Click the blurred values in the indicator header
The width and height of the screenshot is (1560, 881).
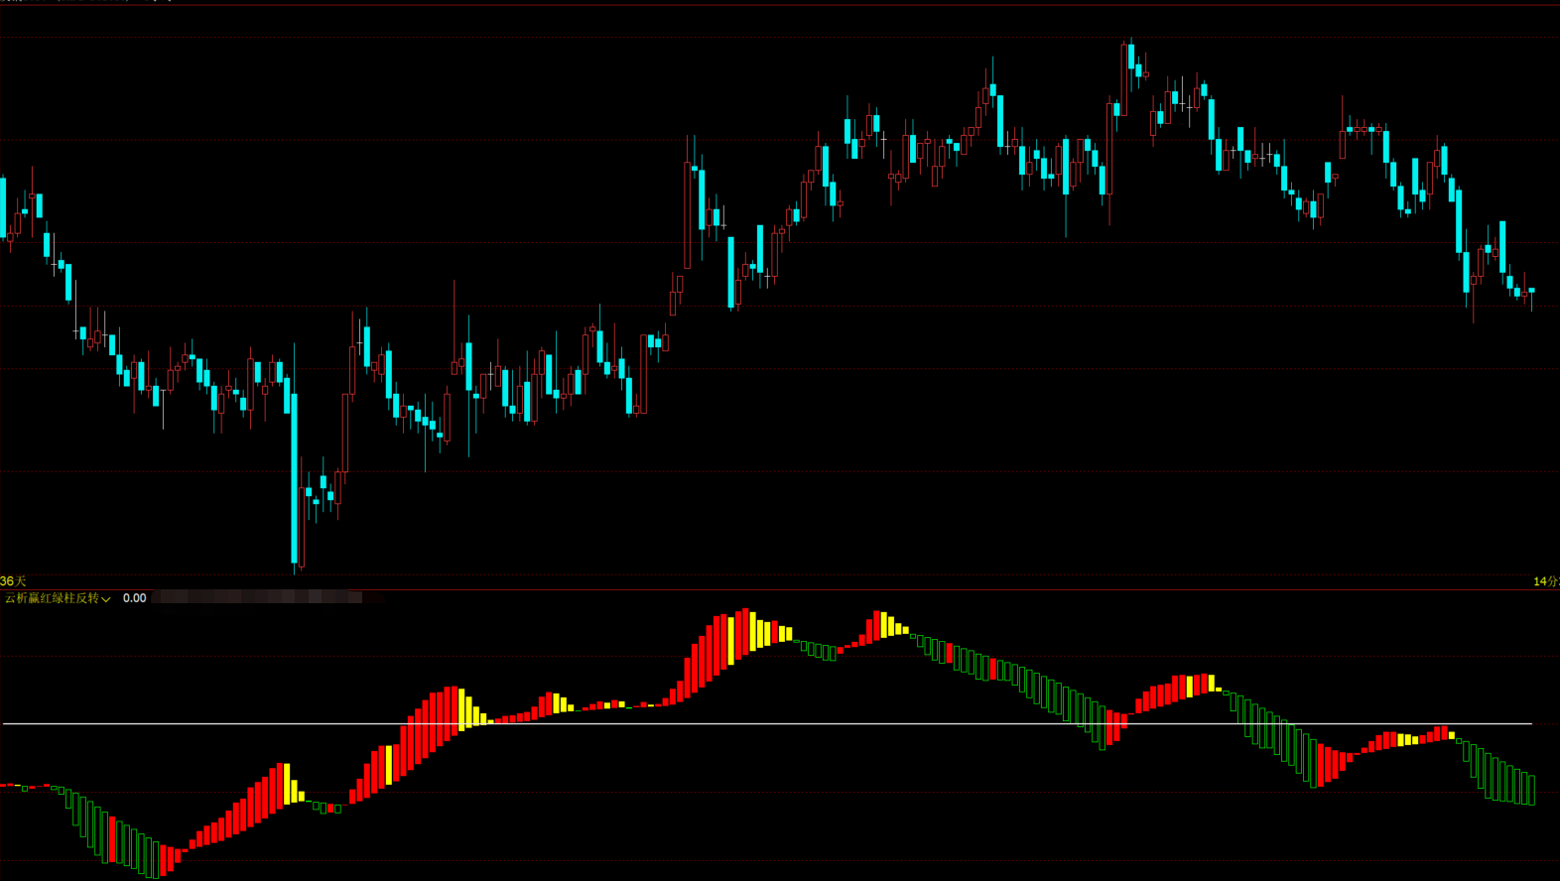258,597
